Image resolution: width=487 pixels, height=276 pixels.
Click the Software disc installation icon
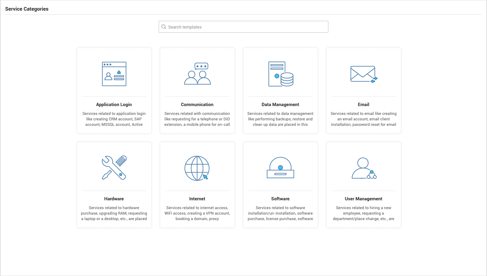280,168
